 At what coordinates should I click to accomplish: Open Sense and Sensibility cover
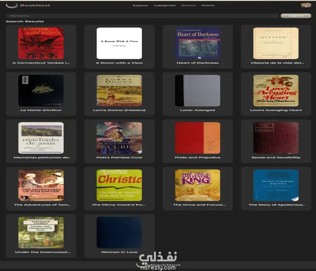[276, 138]
